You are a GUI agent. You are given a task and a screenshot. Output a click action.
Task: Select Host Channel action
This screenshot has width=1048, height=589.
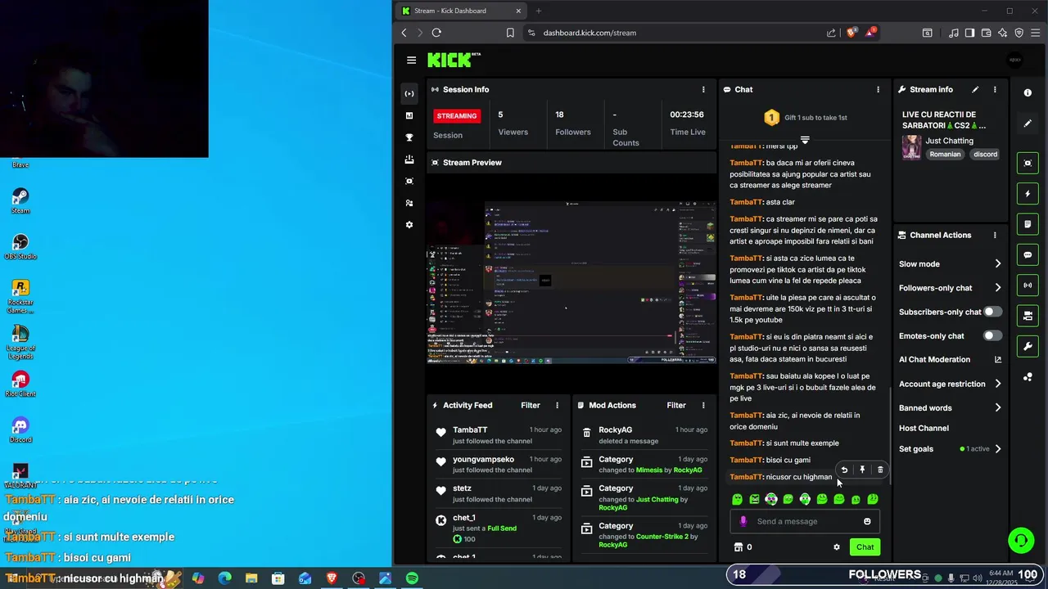click(x=924, y=428)
